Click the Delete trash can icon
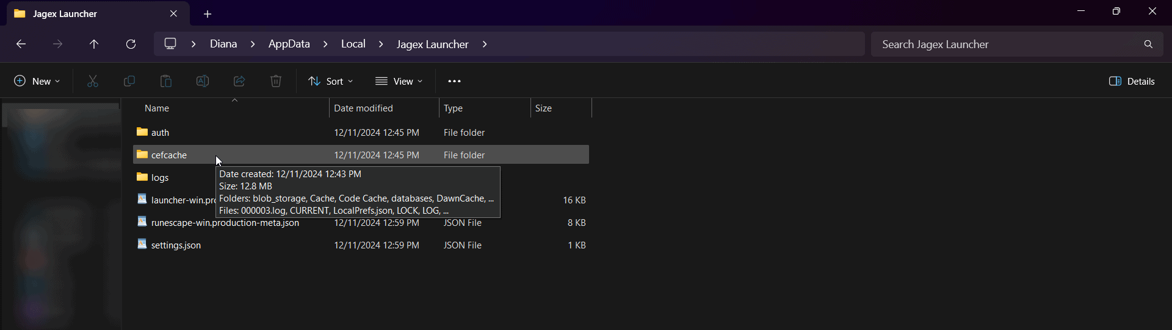The height and width of the screenshot is (330, 1172). [276, 81]
